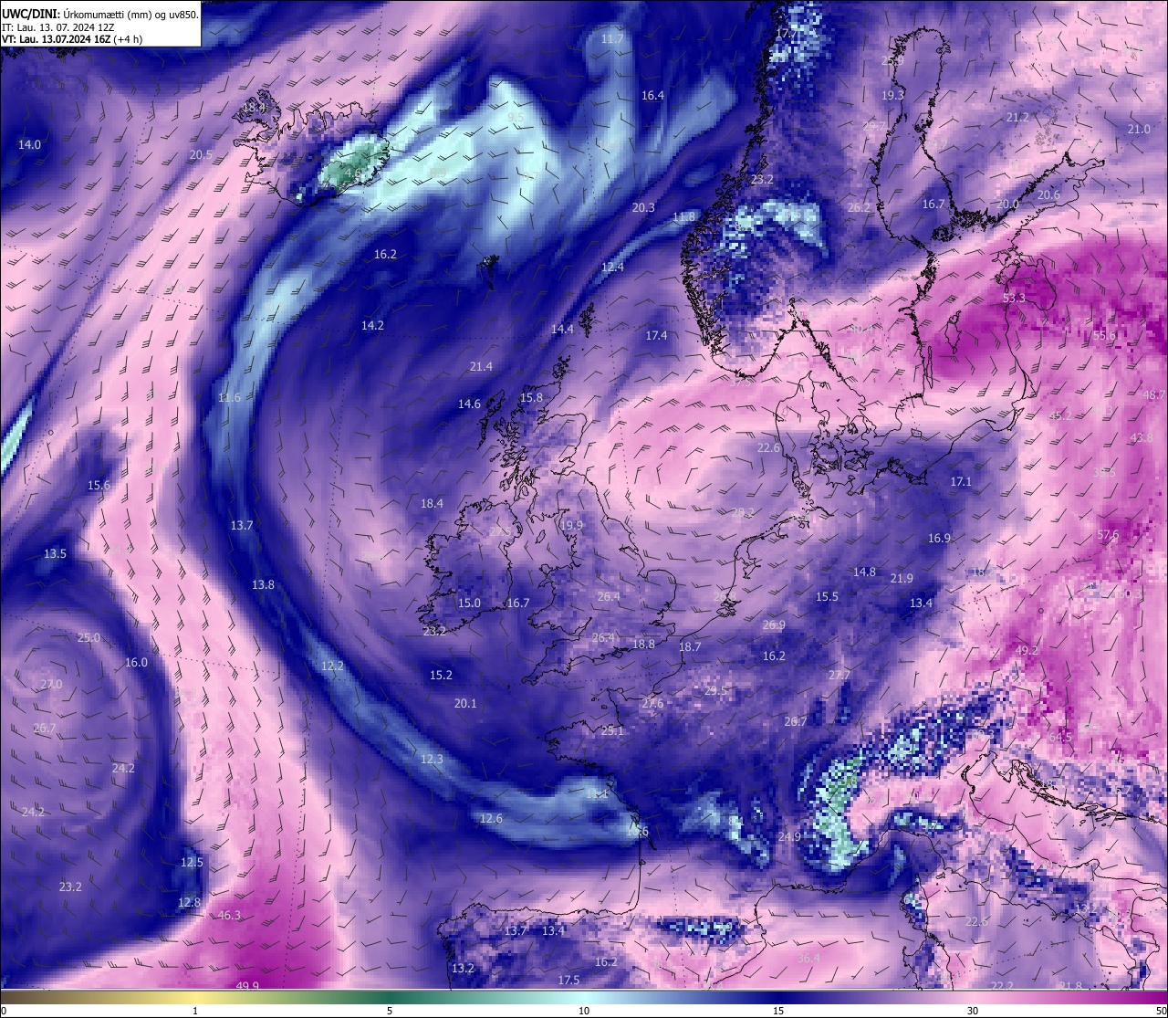Click the 14.4 value near Shetland
The height and width of the screenshot is (1018, 1168).
pos(562,329)
